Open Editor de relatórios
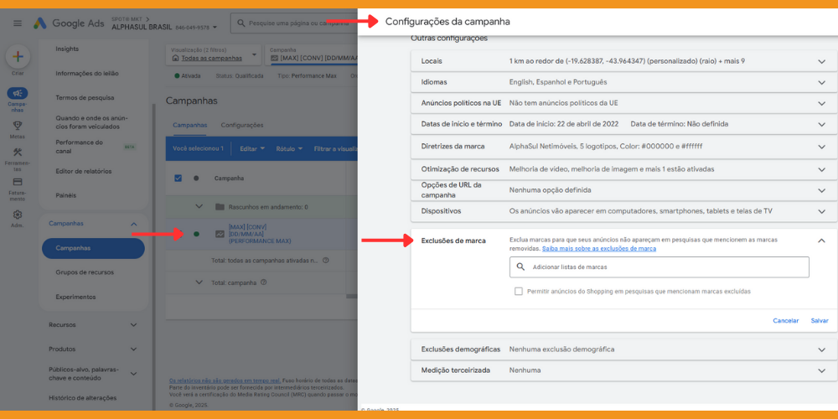Viewport: 838px width, 419px height. [x=84, y=171]
